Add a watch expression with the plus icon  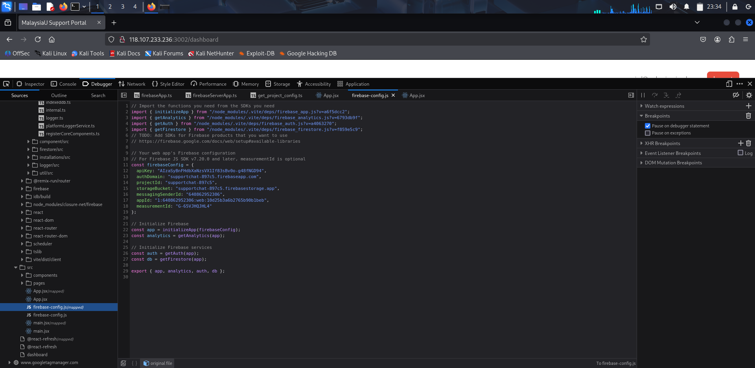click(748, 106)
